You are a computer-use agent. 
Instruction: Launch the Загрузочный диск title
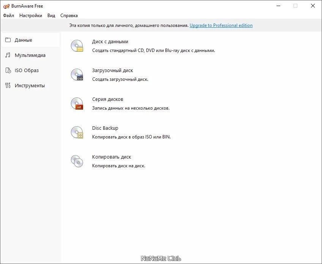(113, 71)
